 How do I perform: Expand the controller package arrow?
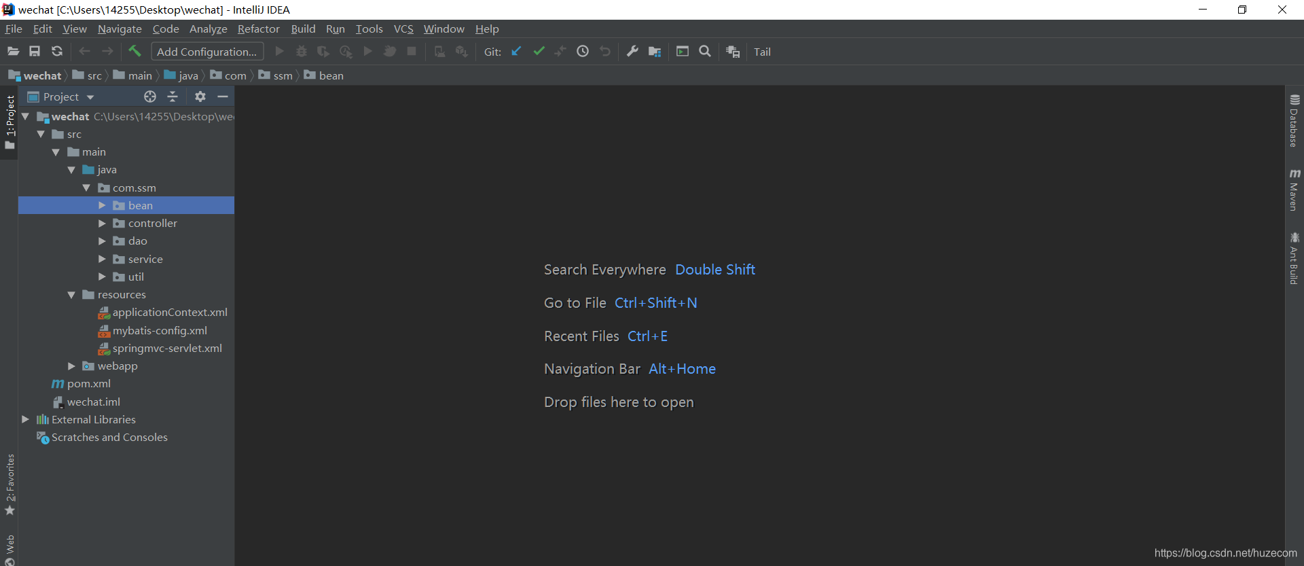pos(102,223)
